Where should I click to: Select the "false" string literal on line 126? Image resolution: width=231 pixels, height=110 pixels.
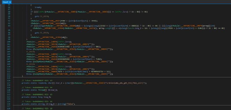click(x=70, y=104)
